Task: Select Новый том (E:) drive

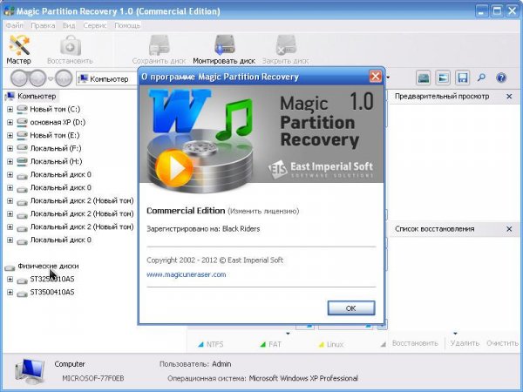Action: [x=55, y=135]
